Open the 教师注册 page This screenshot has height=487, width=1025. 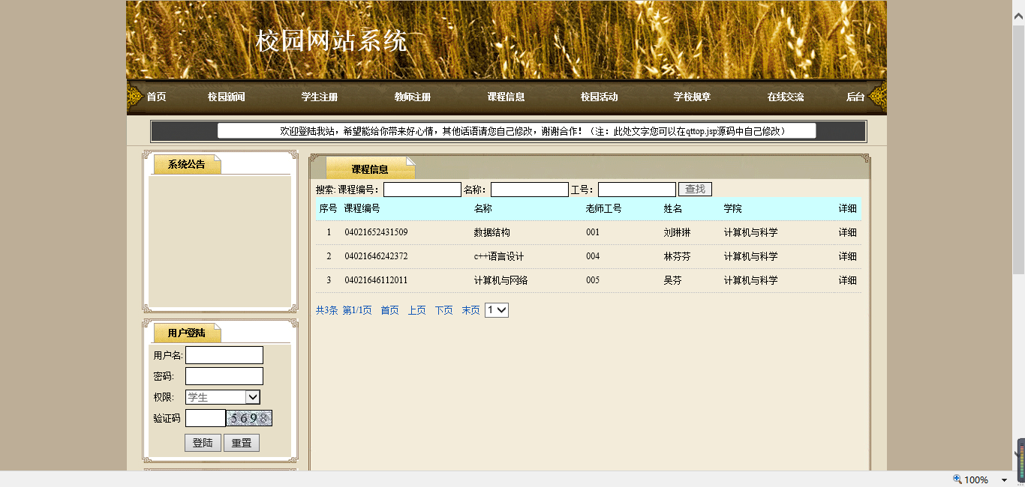412,97
